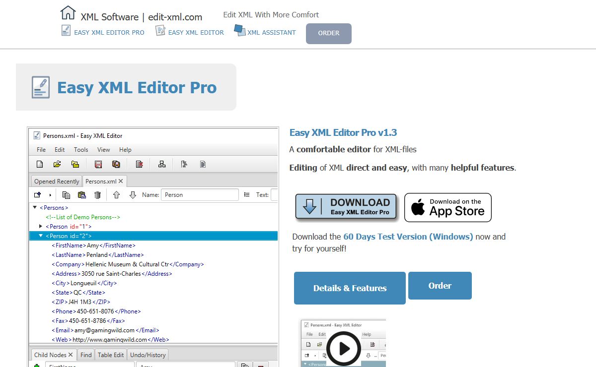Click the move node up arrow icon
Image resolution: width=596 pixels, height=367 pixels.
point(116,195)
